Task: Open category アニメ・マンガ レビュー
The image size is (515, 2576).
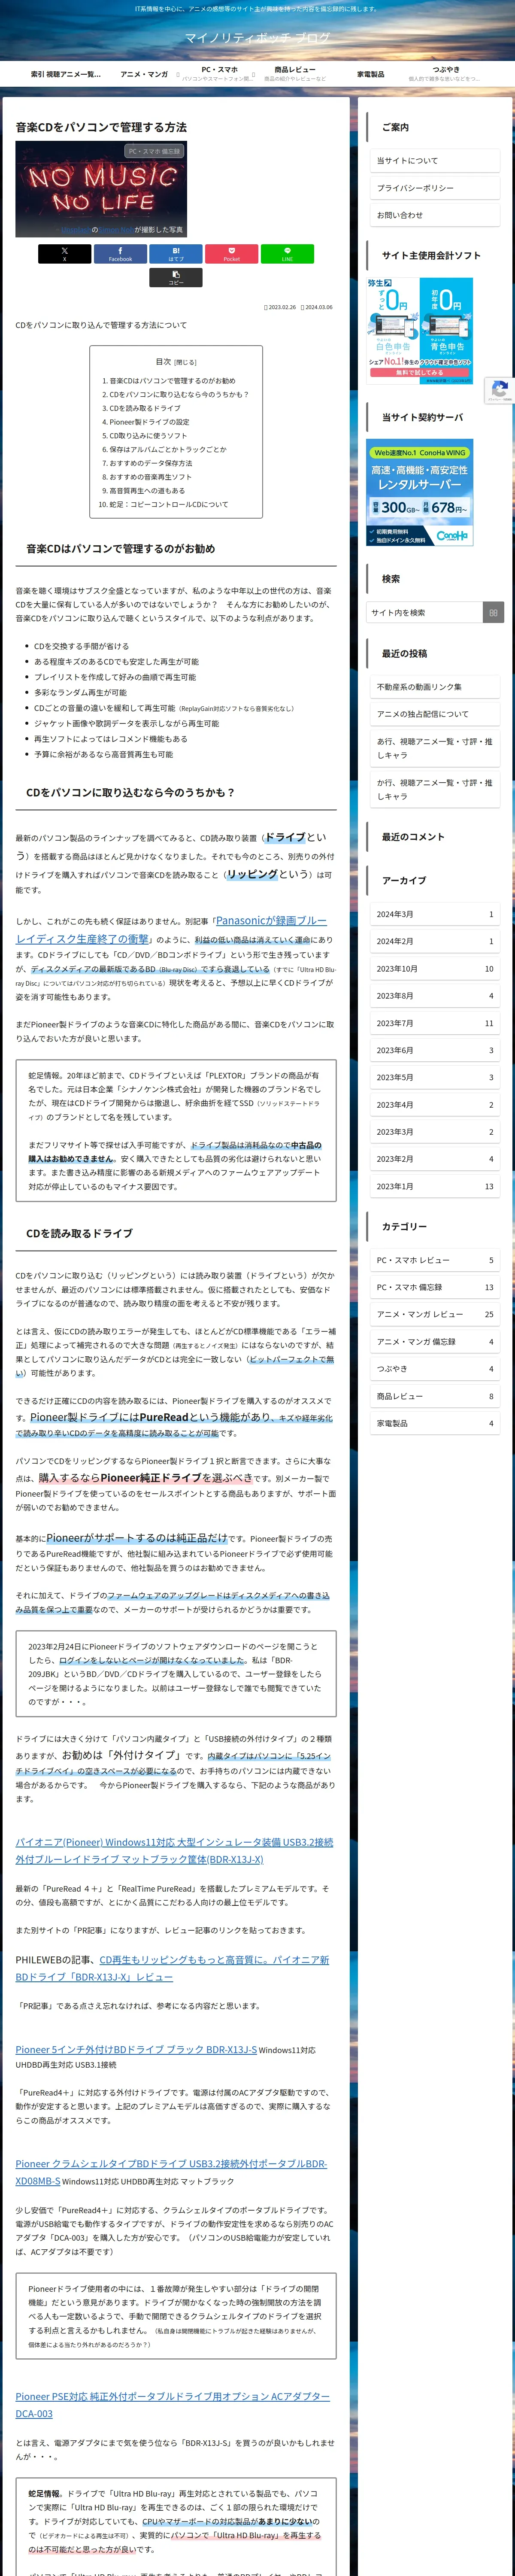Action: tap(435, 1314)
